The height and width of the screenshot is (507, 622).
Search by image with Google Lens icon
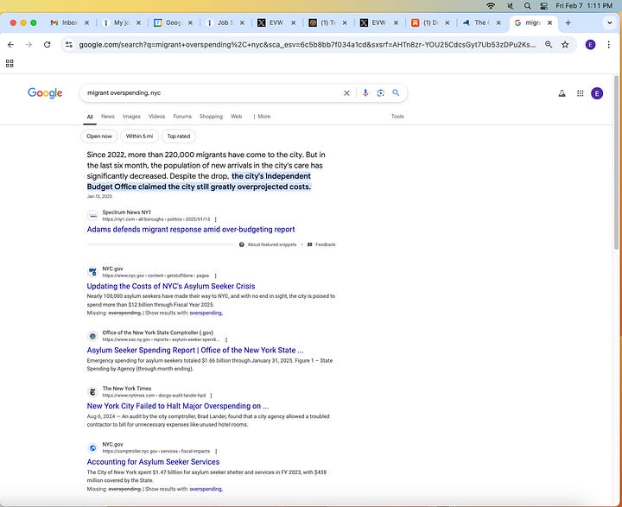pos(380,92)
